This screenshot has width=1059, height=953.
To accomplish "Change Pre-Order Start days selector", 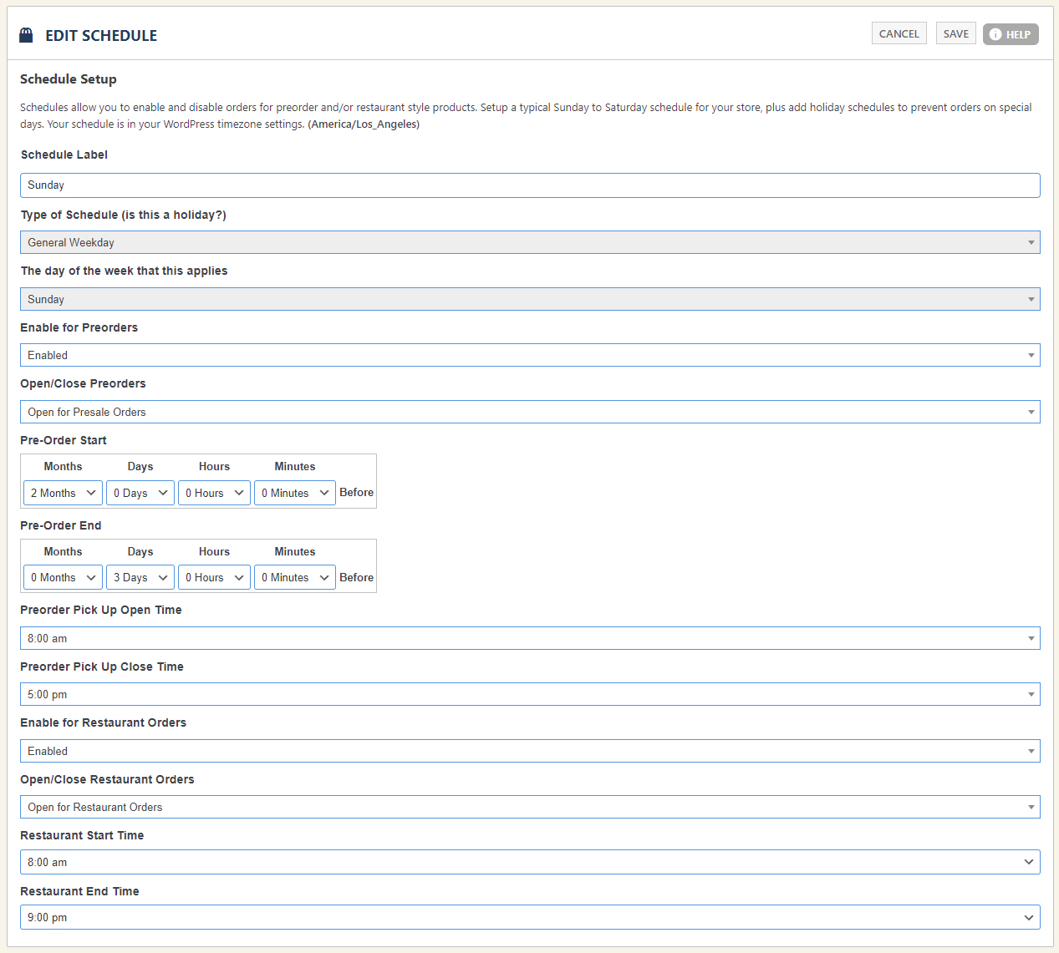I will 140,493.
